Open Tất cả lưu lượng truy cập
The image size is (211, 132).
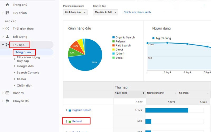(x=28, y=59)
